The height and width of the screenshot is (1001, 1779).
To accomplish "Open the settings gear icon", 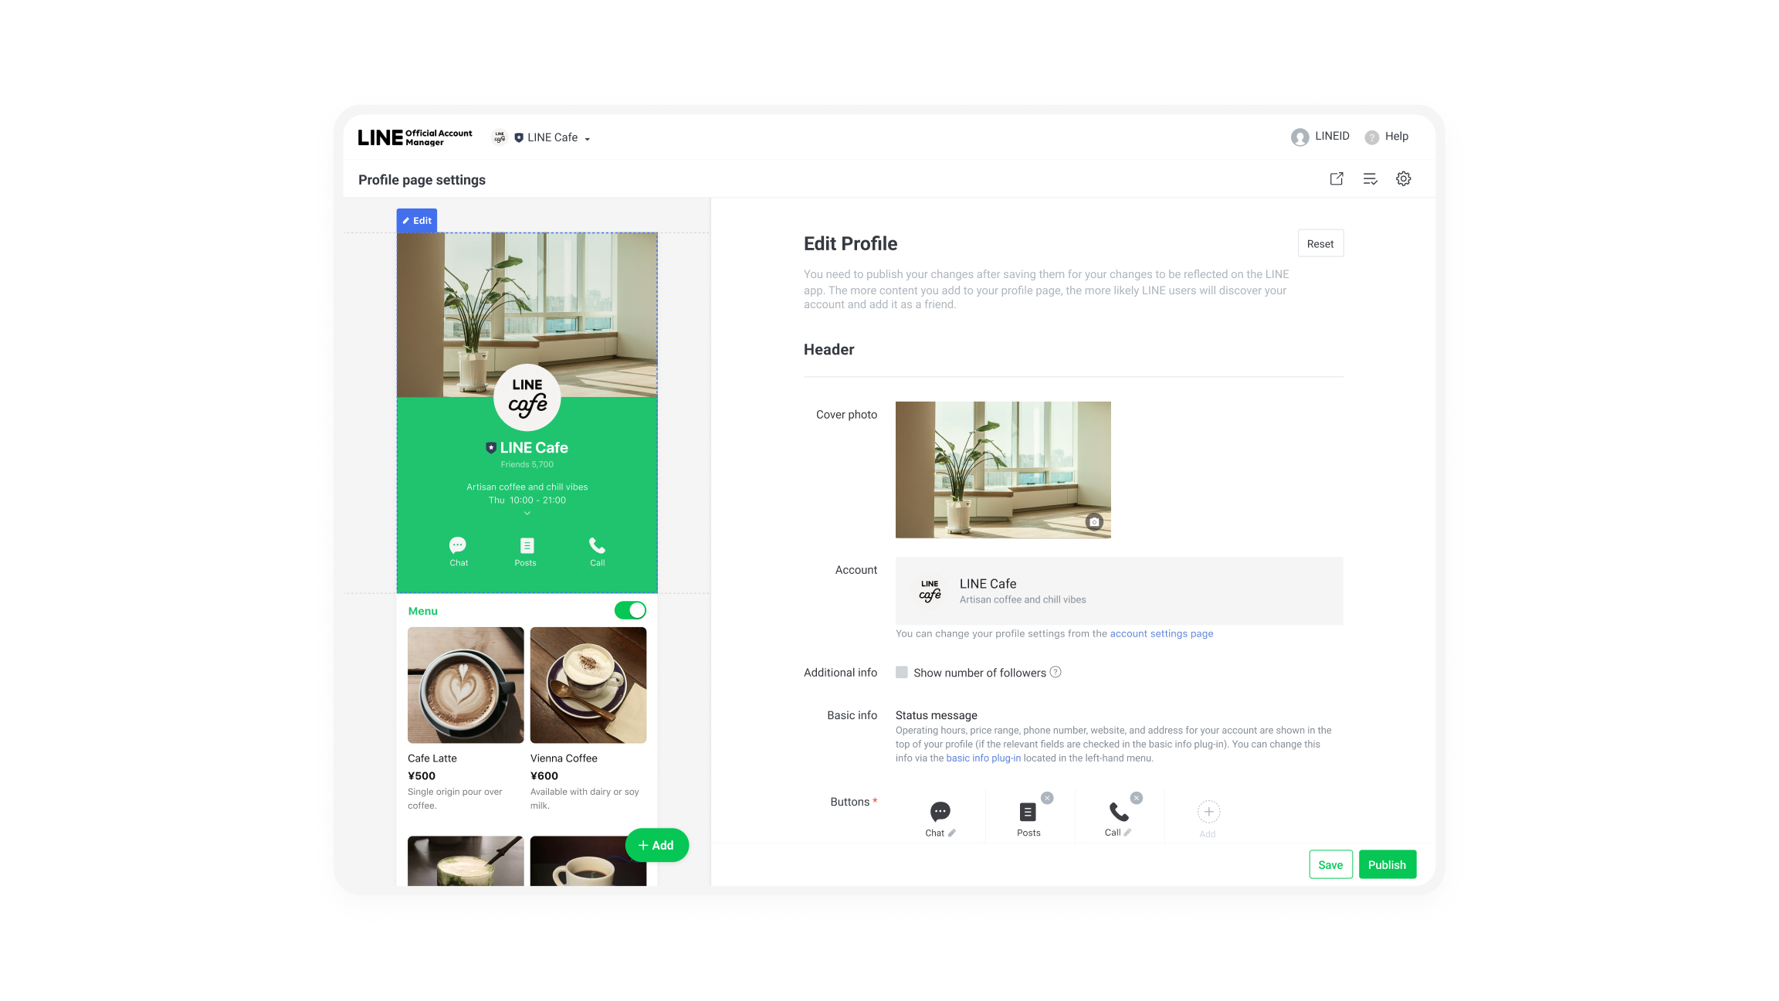I will tap(1404, 179).
